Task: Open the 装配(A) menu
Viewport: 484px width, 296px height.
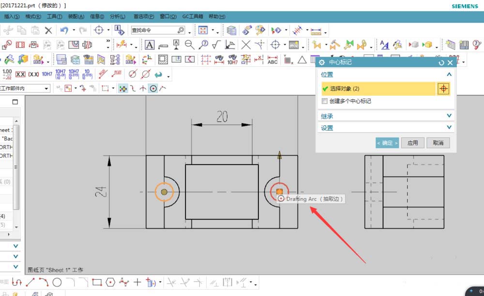Action: [x=76, y=16]
